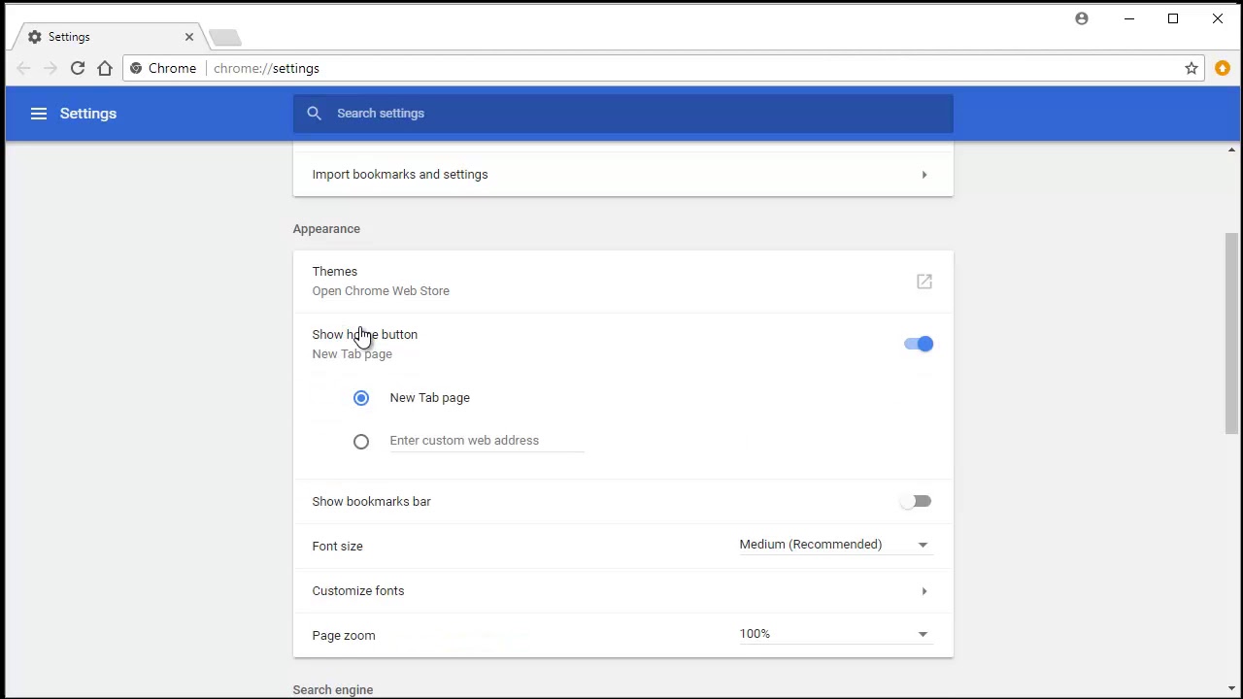The image size is (1243, 699).
Task: Click the Customize fonts label
Action: click(x=358, y=591)
